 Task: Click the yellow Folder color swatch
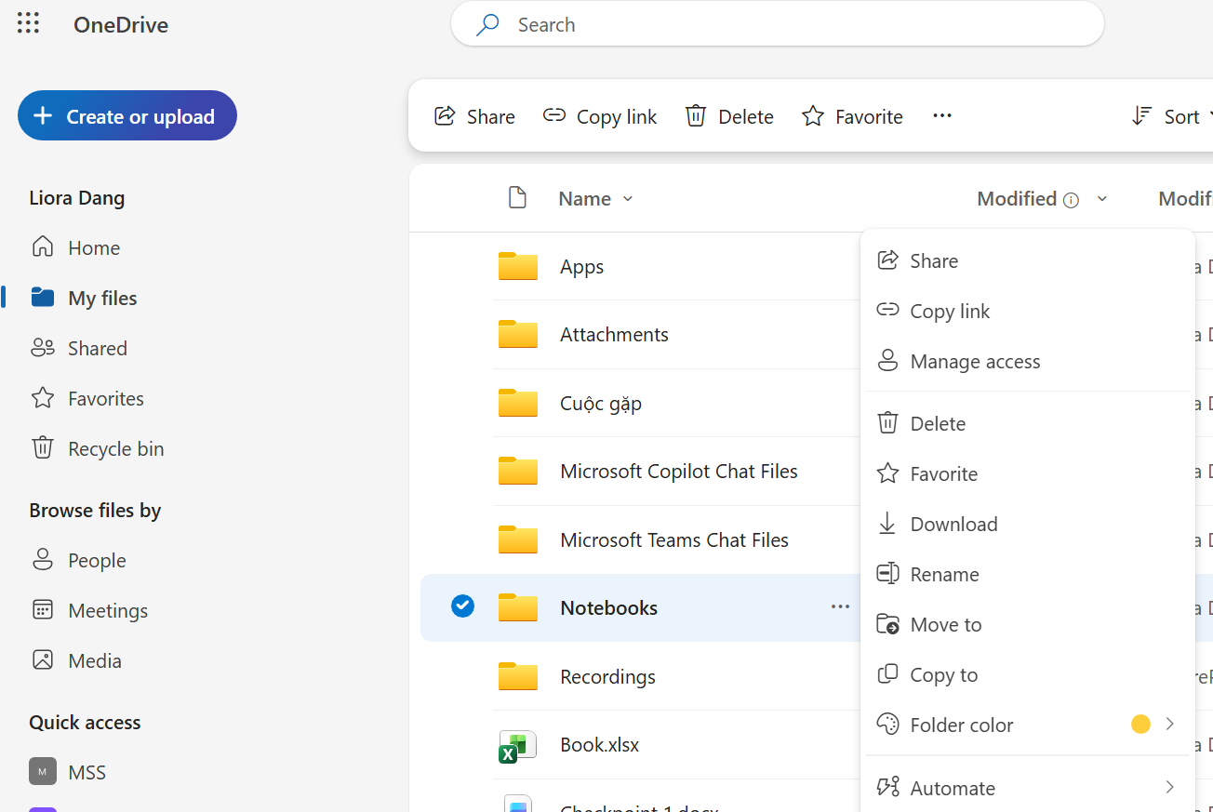[x=1140, y=724]
